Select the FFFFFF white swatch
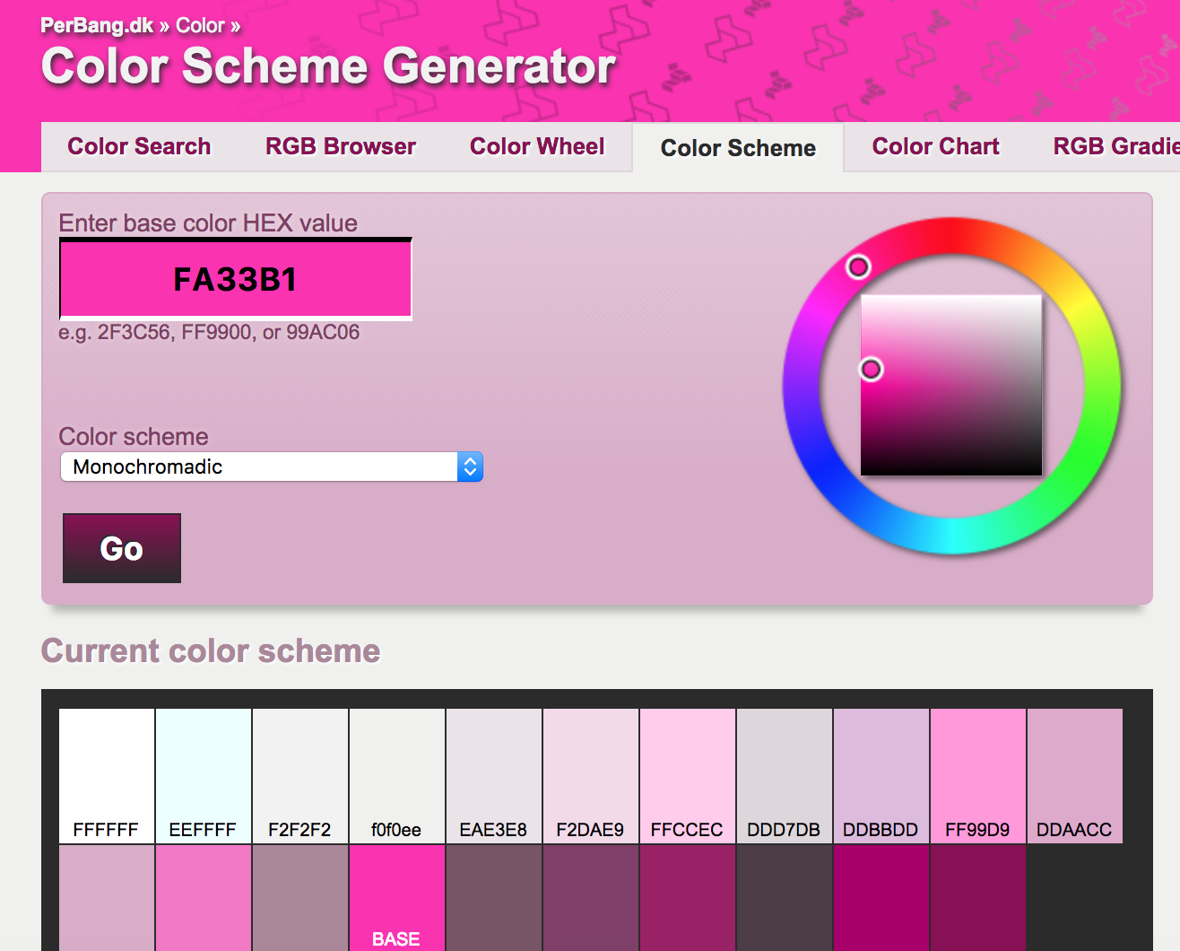 coord(106,775)
